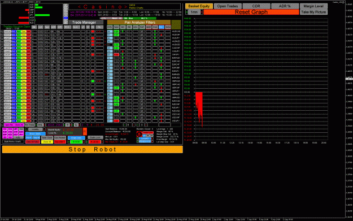
Task: Open the CDR graph tab
Action: tap(256, 6)
